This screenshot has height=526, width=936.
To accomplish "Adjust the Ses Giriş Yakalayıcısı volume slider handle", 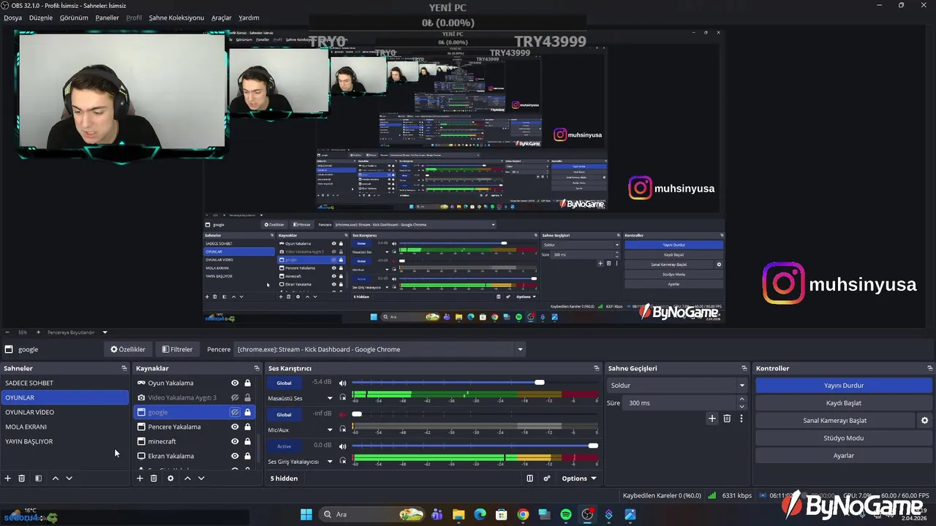I will pos(593,445).
